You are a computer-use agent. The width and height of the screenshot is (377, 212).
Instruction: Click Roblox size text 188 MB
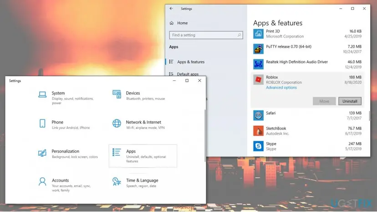tap(355, 77)
